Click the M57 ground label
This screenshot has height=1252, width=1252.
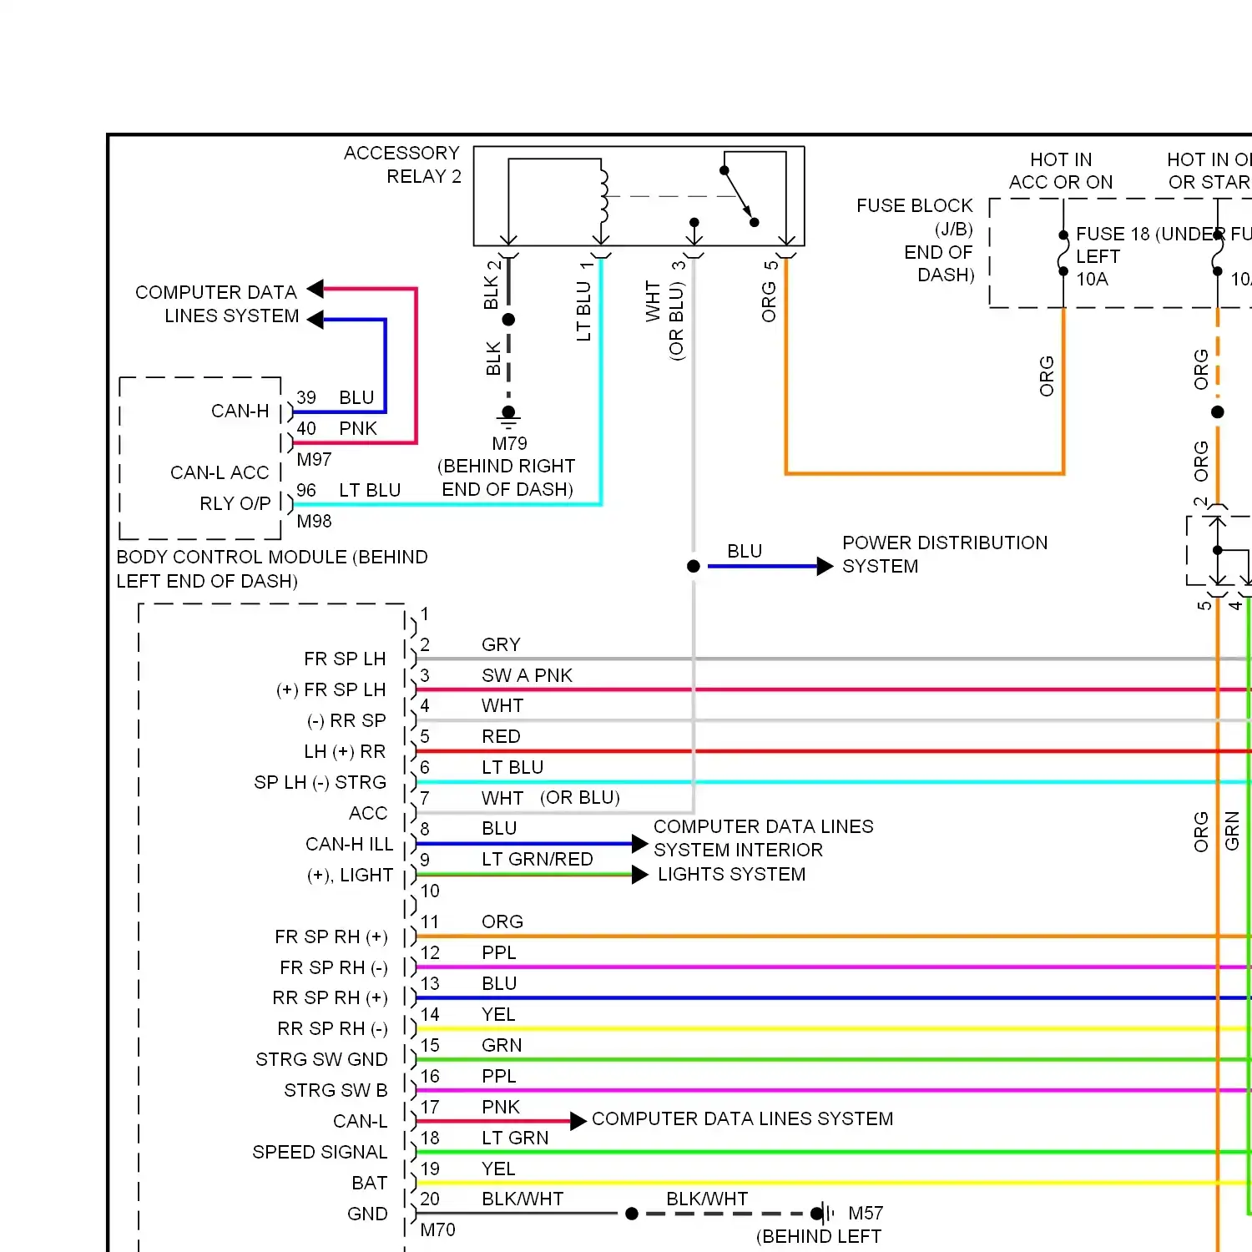coord(866,1213)
